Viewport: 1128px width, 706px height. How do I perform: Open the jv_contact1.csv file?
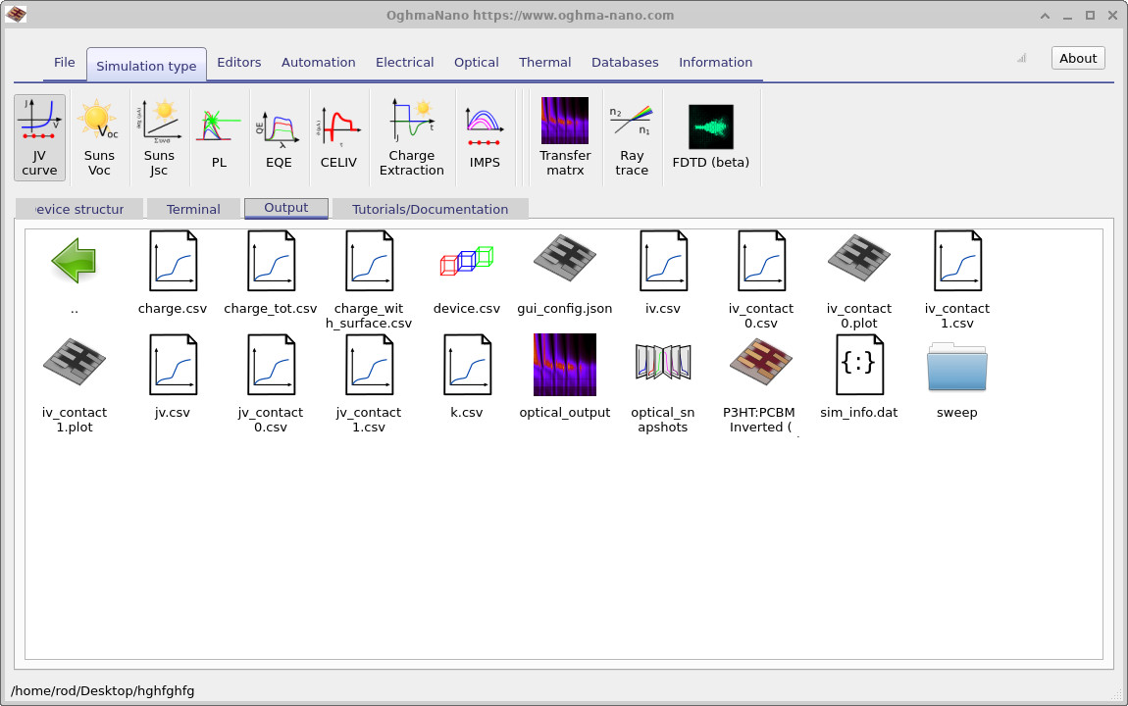click(369, 384)
